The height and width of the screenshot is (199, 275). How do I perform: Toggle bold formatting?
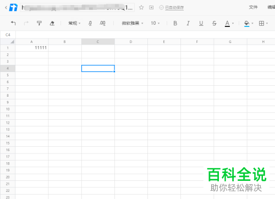point(175,23)
